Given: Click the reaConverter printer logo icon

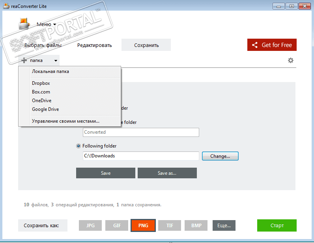Looking at the screenshot, I should pos(24,24).
